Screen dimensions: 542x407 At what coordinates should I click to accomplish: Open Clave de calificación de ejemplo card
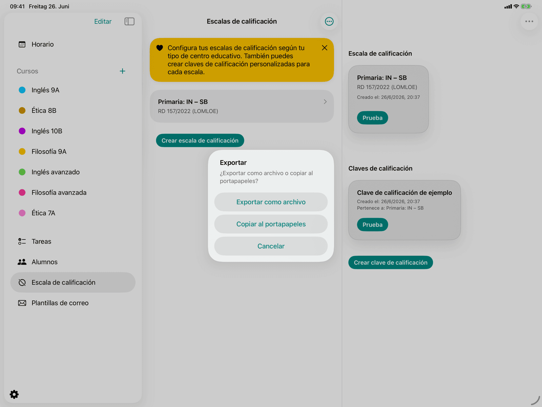point(404,210)
